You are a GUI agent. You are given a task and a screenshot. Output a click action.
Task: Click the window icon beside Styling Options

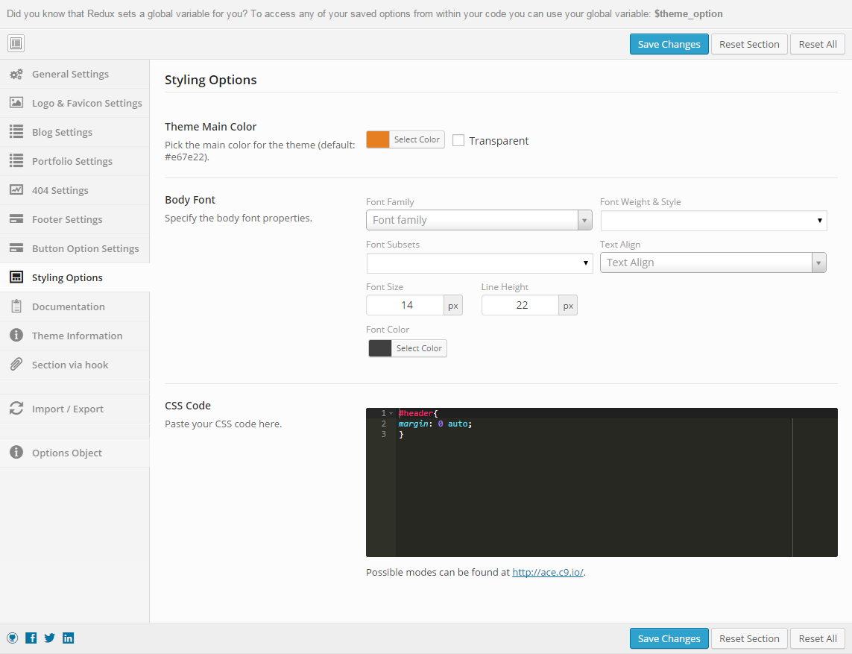click(16, 277)
